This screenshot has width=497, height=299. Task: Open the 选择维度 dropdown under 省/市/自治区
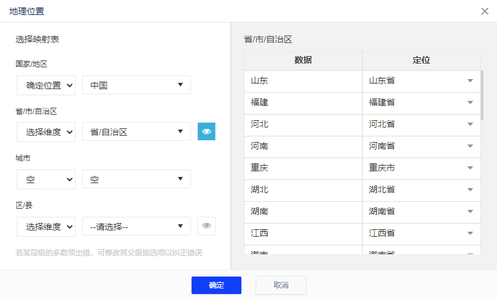(46, 132)
